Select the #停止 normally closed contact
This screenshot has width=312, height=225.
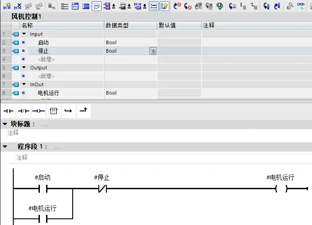pos(102,188)
